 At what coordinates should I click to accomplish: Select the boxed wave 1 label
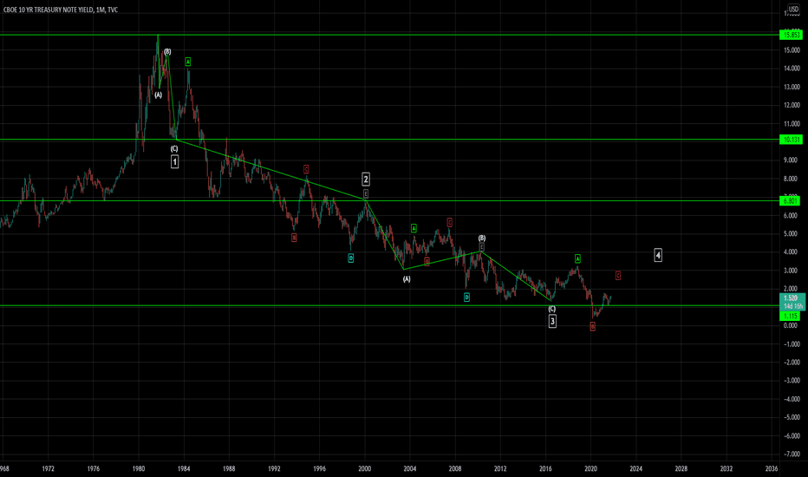click(174, 162)
